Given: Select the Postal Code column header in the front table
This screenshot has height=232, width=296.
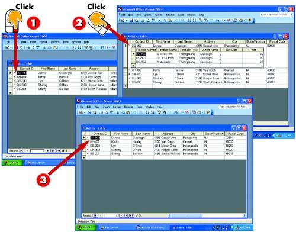Looking at the screenshot, I should [236, 134].
